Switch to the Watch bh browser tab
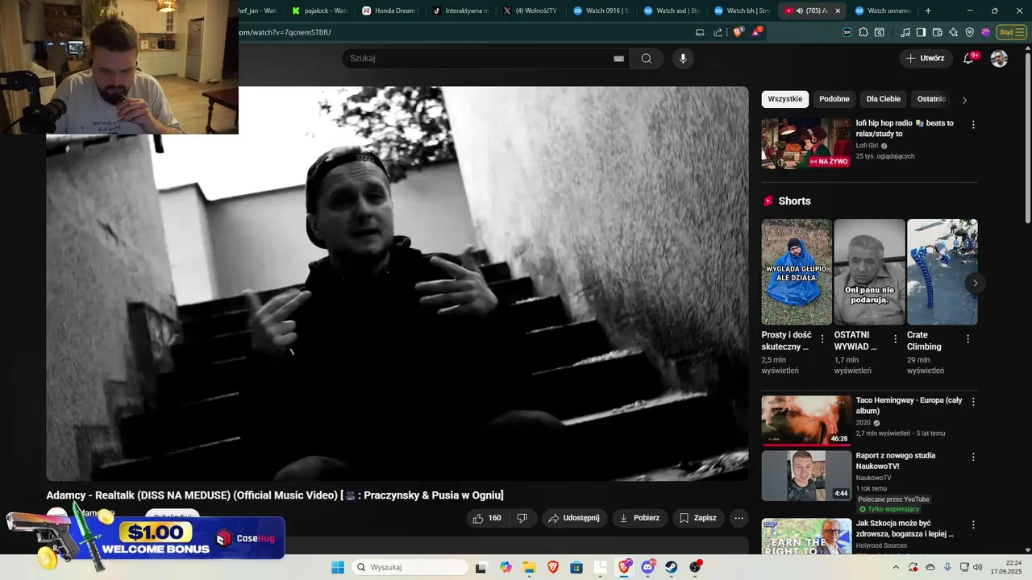This screenshot has height=580, width=1032. 743,10
